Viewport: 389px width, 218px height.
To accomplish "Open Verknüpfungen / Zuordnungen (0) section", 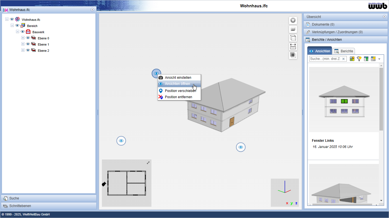I will [x=346, y=32].
